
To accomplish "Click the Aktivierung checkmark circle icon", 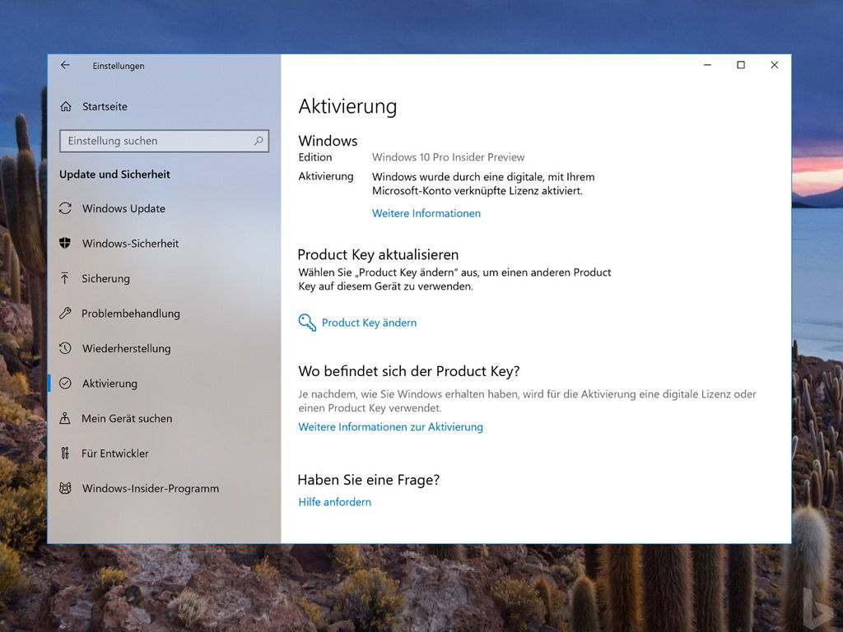I will coord(65,383).
